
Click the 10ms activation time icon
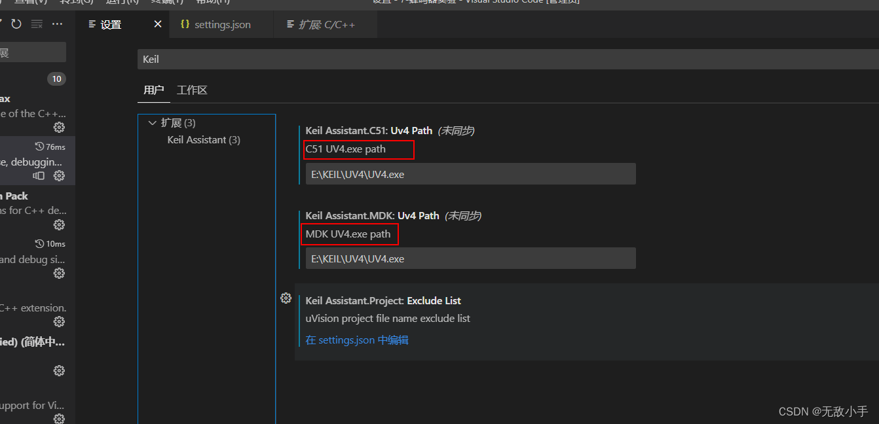click(x=39, y=244)
